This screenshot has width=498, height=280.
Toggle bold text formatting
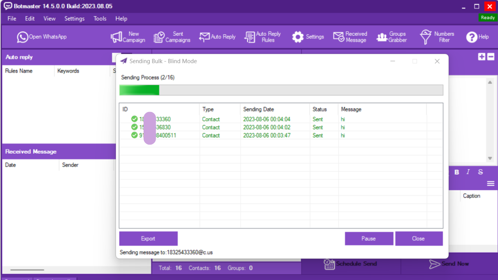(457, 172)
